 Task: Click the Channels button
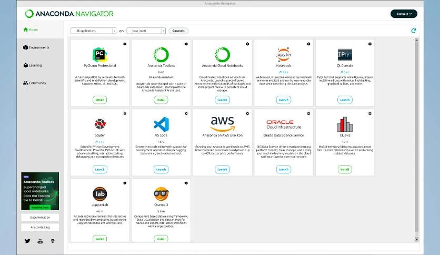pyautogui.click(x=178, y=31)
